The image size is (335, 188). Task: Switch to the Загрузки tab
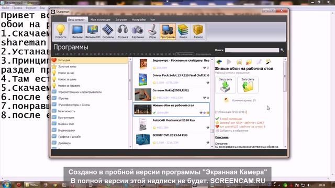point(121,20)
